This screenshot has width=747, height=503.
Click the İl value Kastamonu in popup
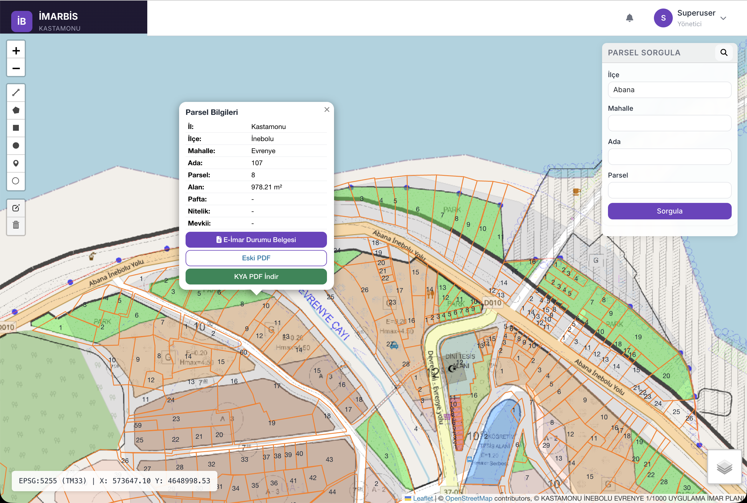pos(268,127)
